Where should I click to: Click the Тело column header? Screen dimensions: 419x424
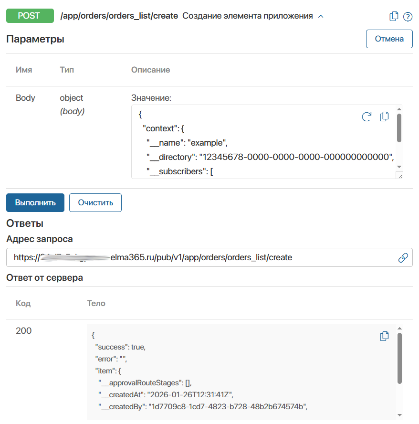coord(96,303)
